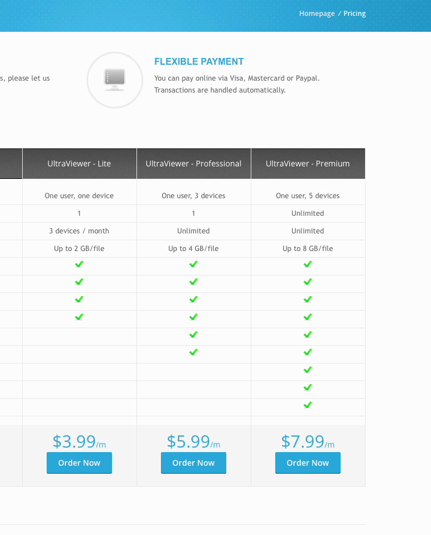This screenshot has width=431, height=535.
Task: Click the FLEXIBLE PAYMENT heading
Action: [199, 61]
